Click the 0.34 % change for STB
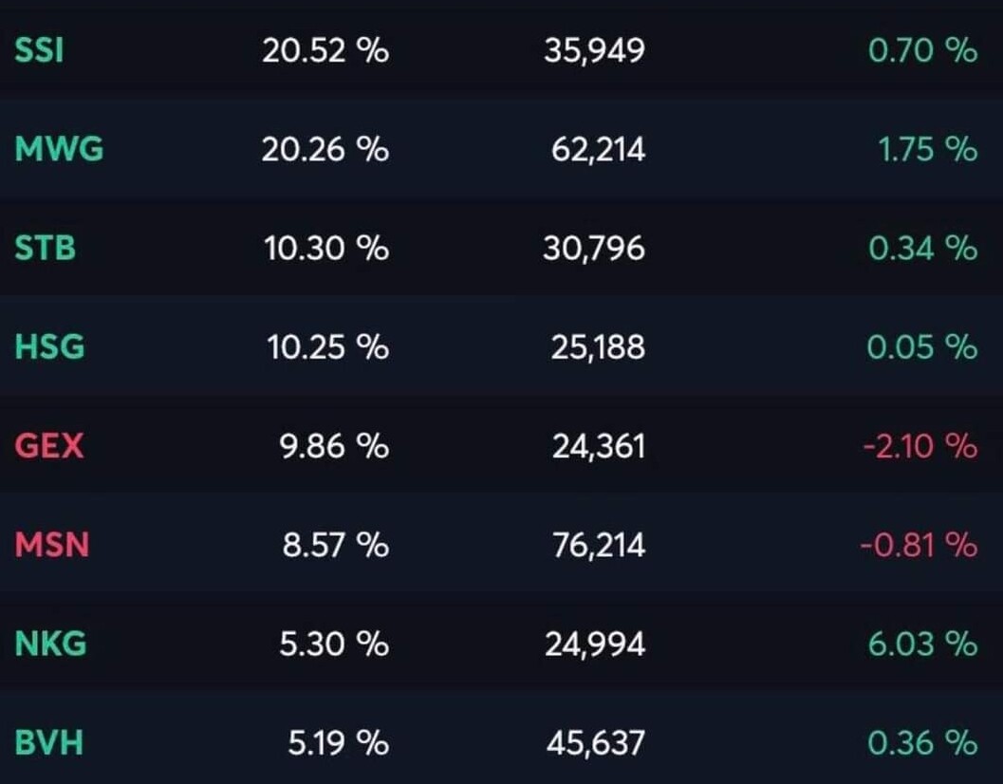The image size is (1003, 784). click(x=922, y=249)
